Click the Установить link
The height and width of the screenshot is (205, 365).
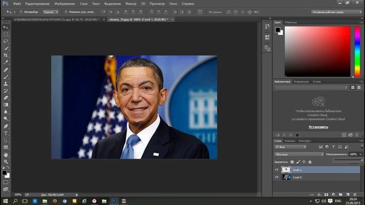[318, 127]
